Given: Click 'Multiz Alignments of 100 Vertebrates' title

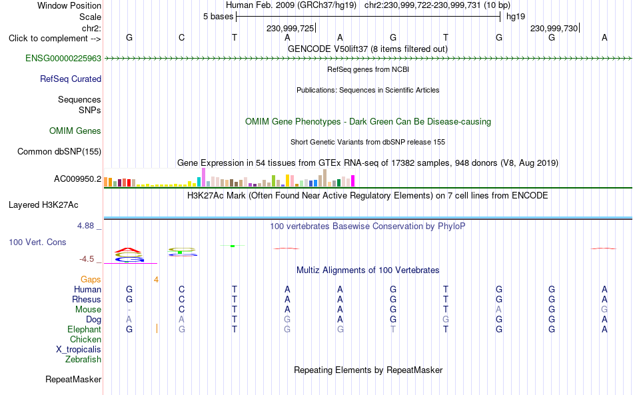Looking at the screenshot, I should click(x=368, y=270).
